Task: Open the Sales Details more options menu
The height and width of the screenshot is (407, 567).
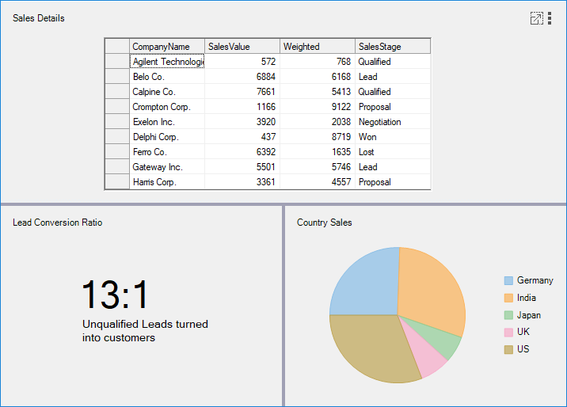Action: [550, 18]
